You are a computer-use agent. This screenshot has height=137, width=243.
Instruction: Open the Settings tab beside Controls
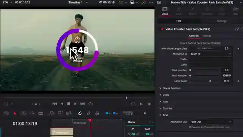pyautogui.click(x=207, y=36)
